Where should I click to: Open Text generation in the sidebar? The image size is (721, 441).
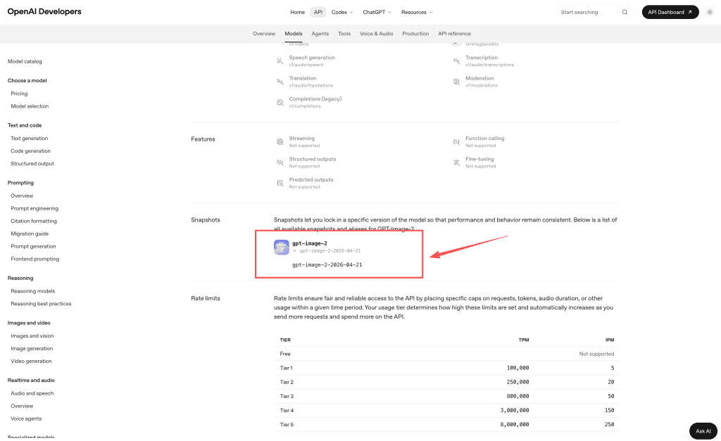pyautogui.click(x=30, y=139)
